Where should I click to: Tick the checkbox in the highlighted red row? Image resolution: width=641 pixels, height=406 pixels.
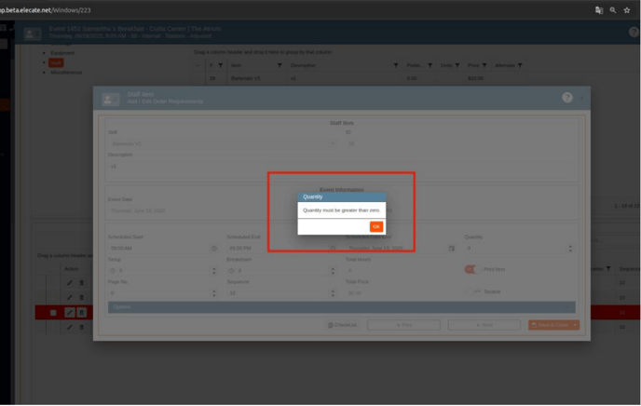(x=53, y=312)
